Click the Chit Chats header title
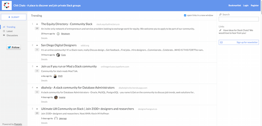The width and height of the screenshot is (262, 126). (47, 6)
